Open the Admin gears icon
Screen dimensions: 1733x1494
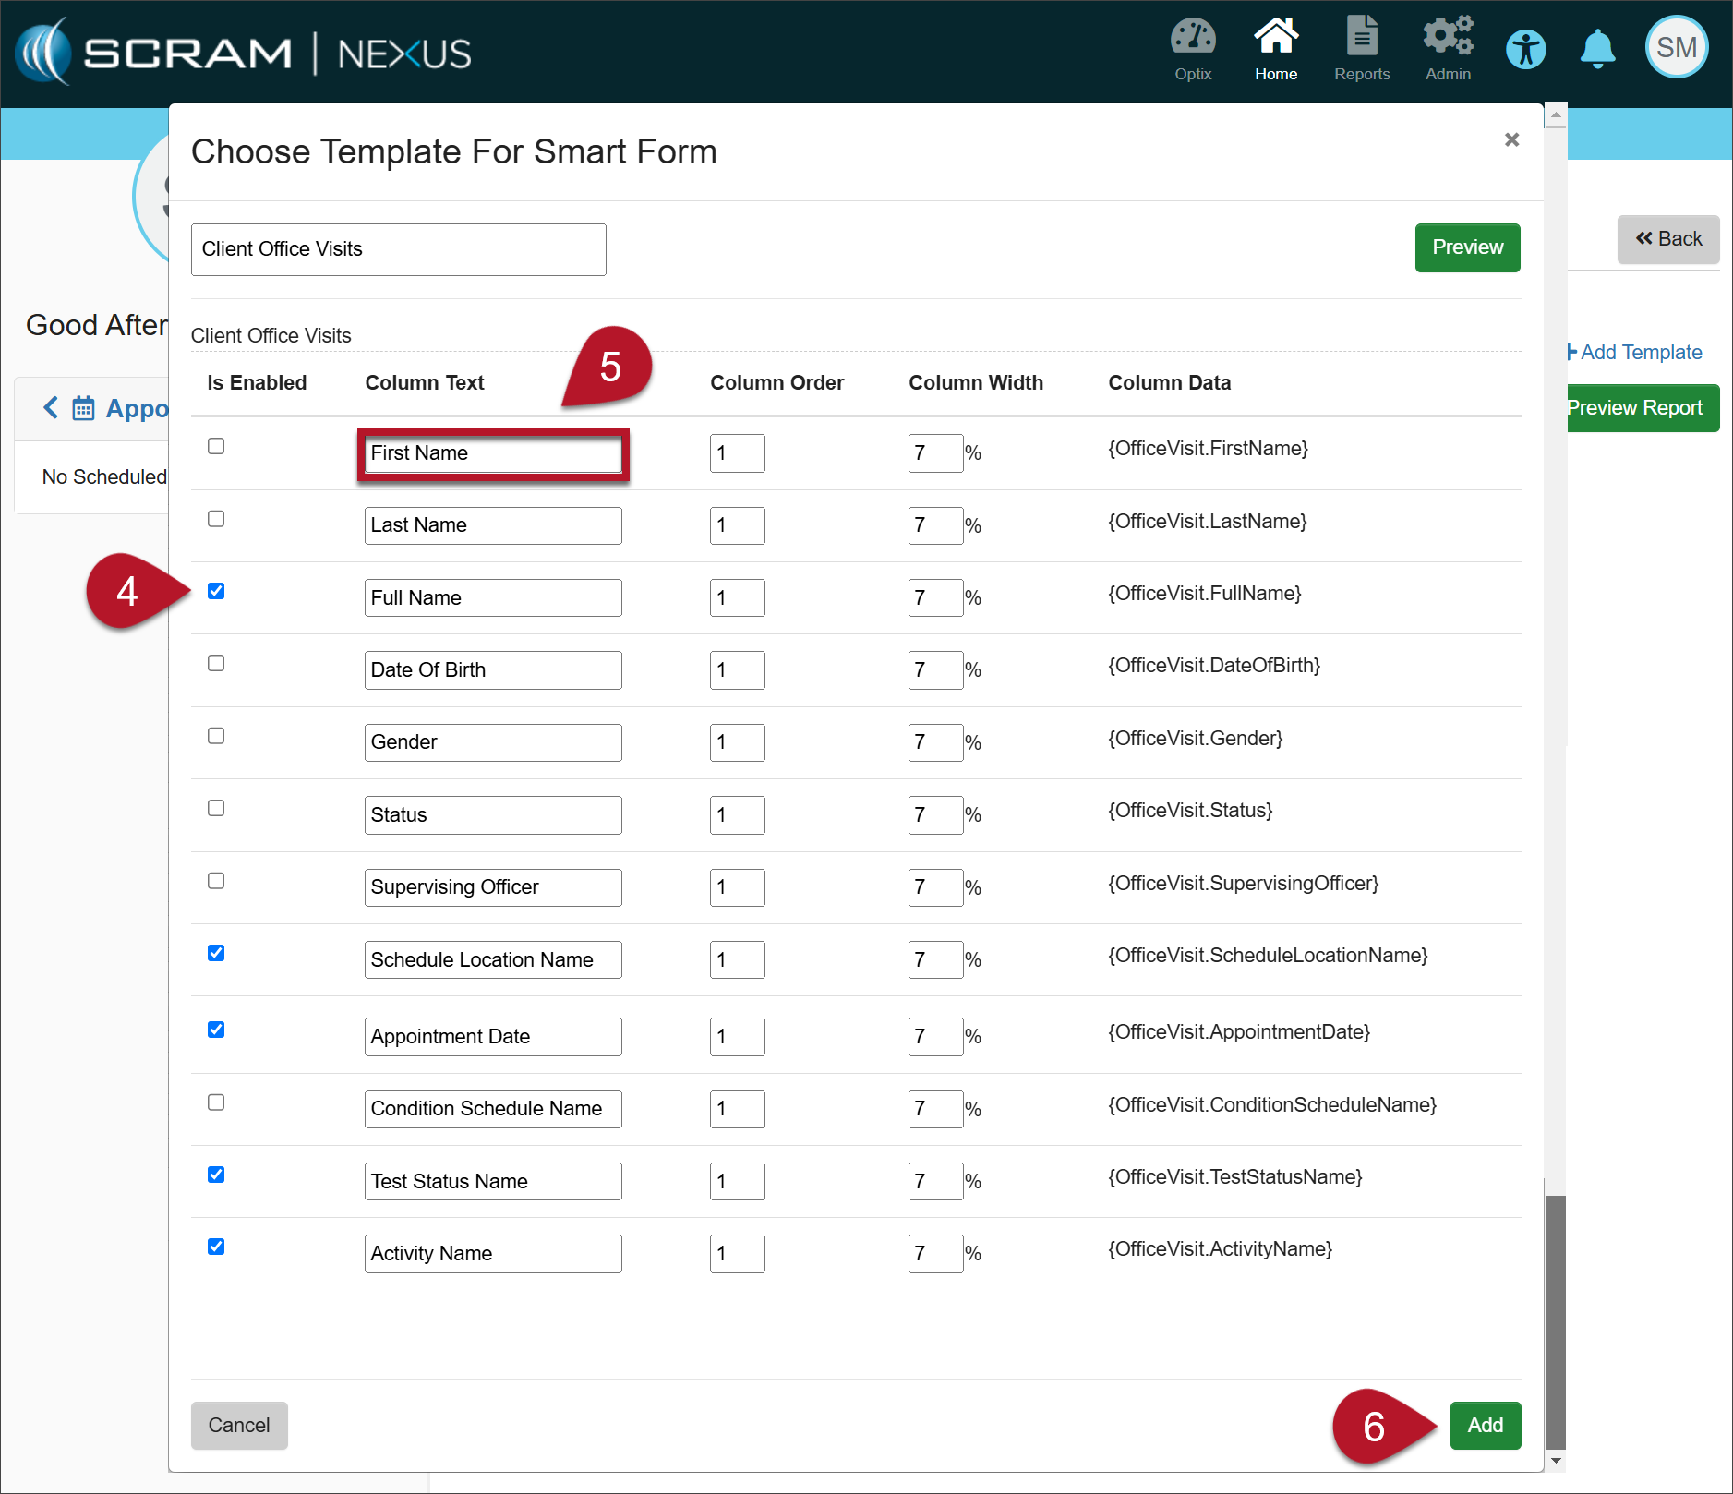[1447, 39]
